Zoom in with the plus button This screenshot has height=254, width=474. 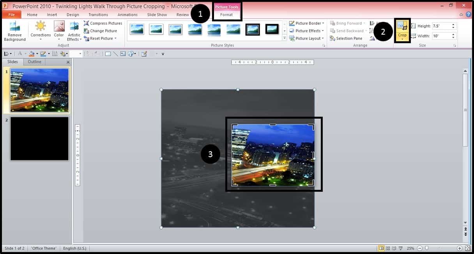[460, 248]
